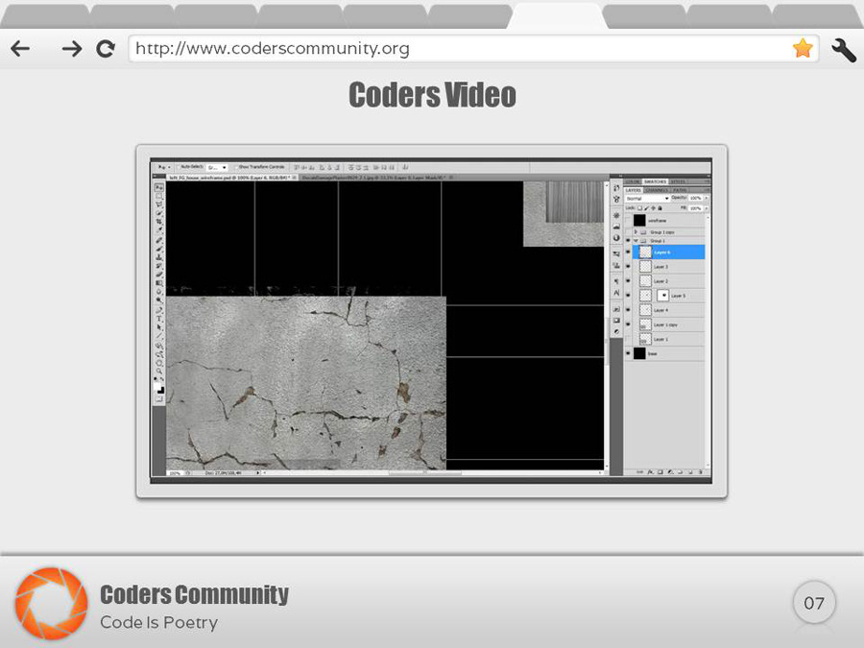Select the Move tool
864x648 pixels.
click(x=158, y=188)
